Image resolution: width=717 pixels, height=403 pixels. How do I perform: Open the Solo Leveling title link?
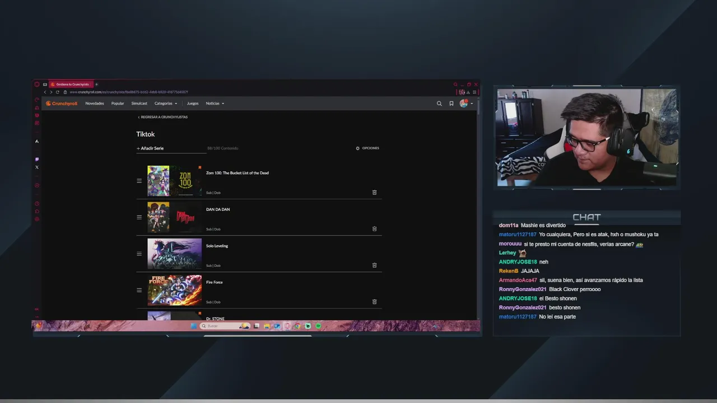[x=217, y=246]
